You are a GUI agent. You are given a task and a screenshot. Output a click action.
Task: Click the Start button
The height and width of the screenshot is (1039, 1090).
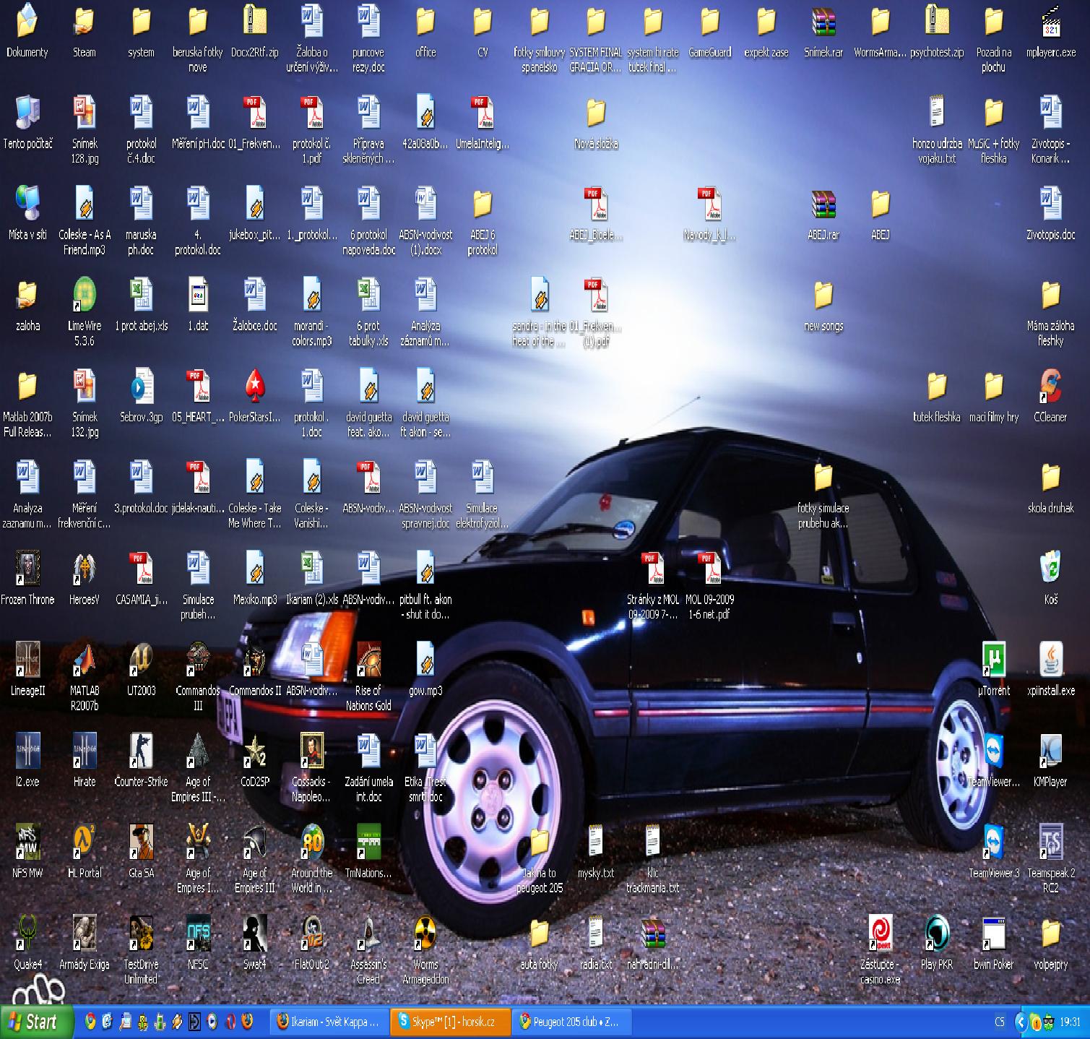[36, 1022]
